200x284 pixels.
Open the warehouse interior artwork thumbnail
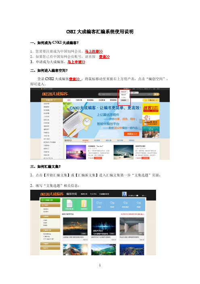pyautogui.click(x=132, y=227)
